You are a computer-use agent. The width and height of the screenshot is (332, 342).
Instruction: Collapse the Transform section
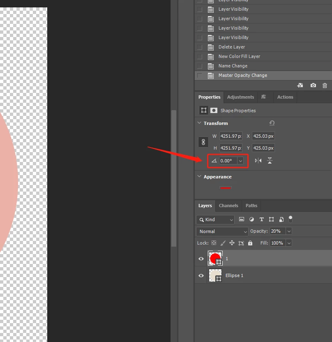coord(199,123)
